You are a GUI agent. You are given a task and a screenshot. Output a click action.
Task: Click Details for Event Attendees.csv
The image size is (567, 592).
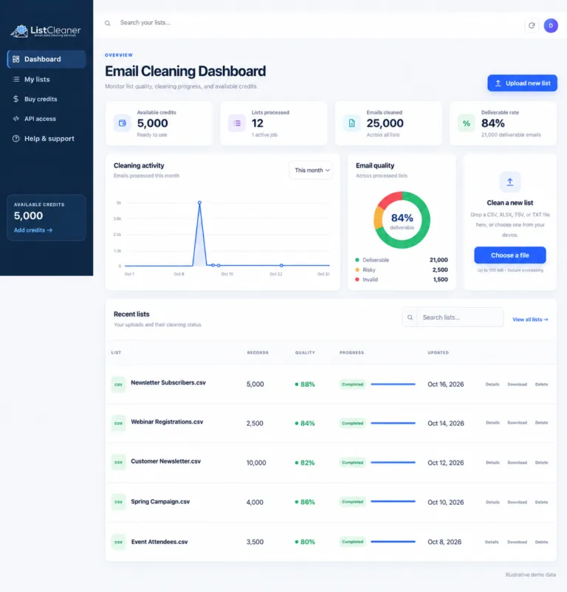pos(492,542)
